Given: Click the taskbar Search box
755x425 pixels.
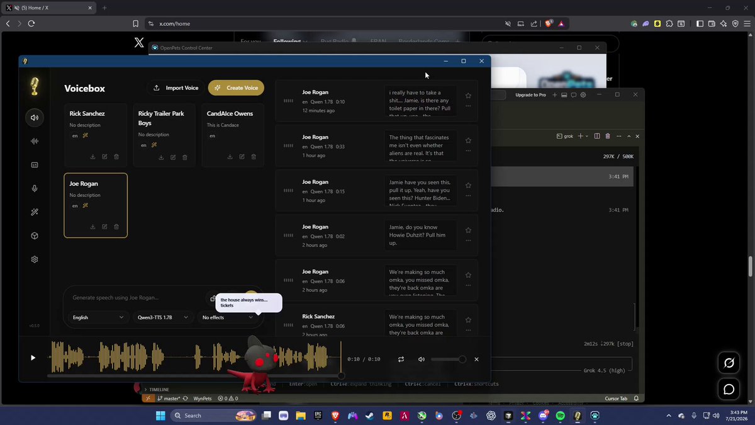Looking at the screenshot, I should 213,416.
